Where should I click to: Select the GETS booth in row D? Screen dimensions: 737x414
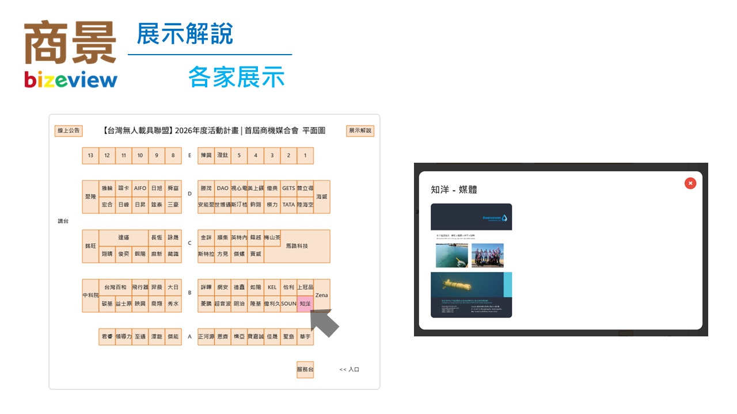tap(288, 188)
